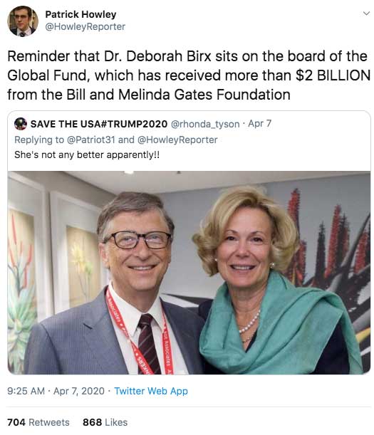Screen dimensions: 374x435
Task: Click the Twitter Web App source link
Action: (151, 391)
